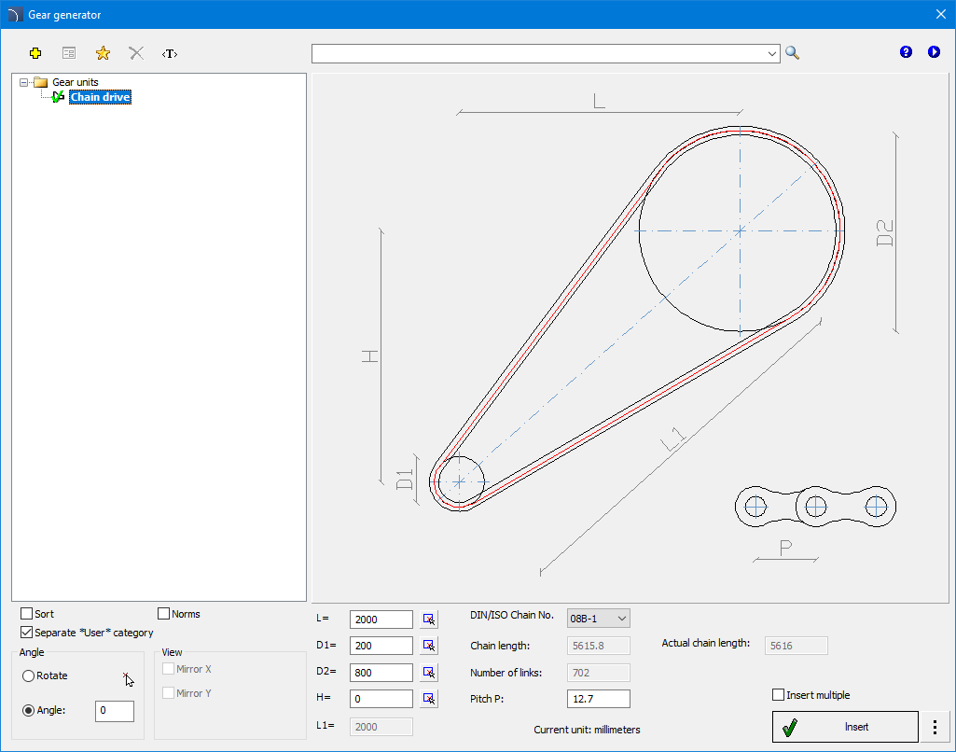Click the magnifier search icon

(x=792, y=53)
